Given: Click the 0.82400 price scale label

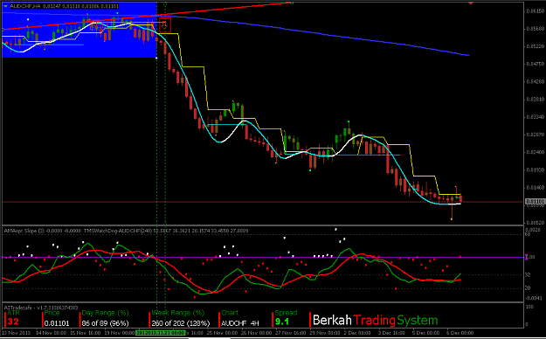Looking at the screenshot, I should click(535, 152).
